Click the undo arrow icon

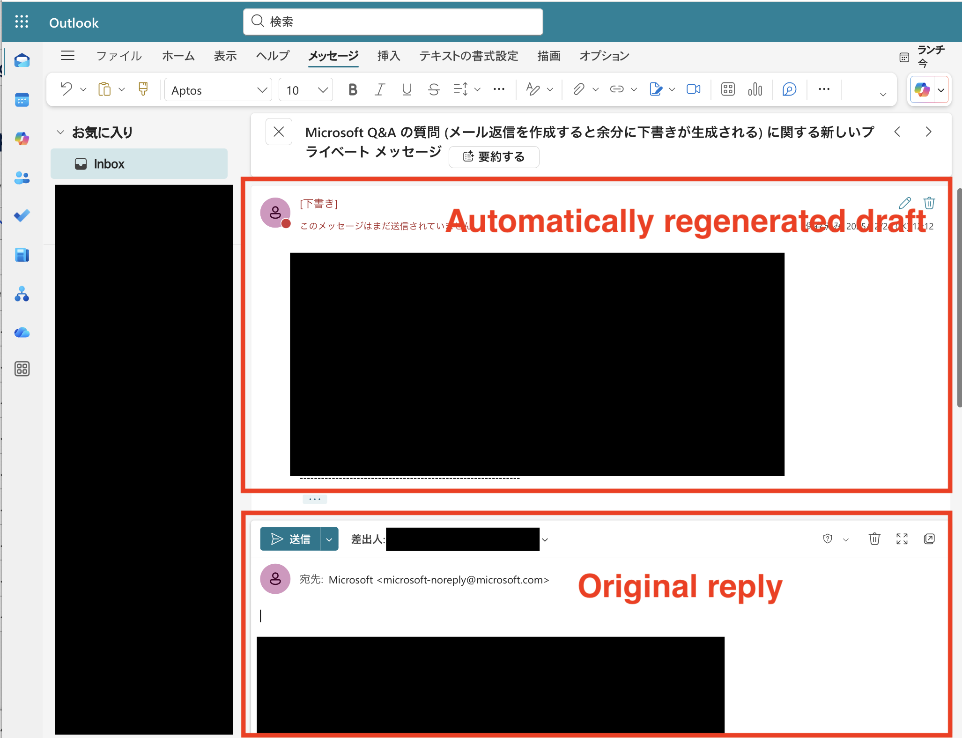click(66, 89)
